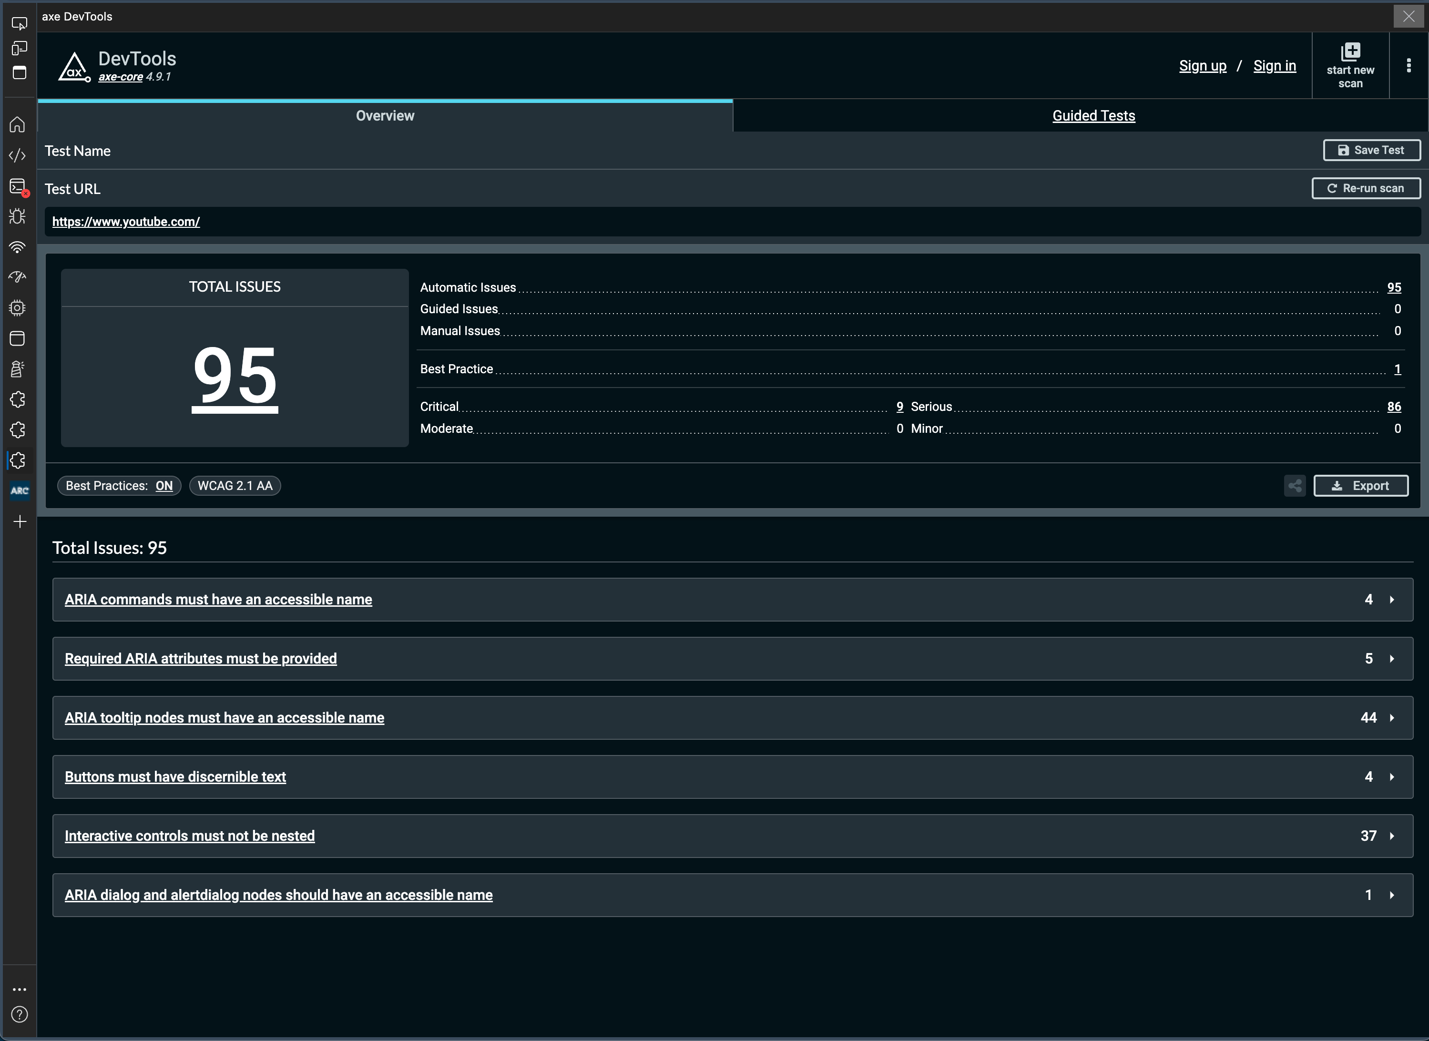
Task: Open the Sources bug icon tool
Action: 18,216
